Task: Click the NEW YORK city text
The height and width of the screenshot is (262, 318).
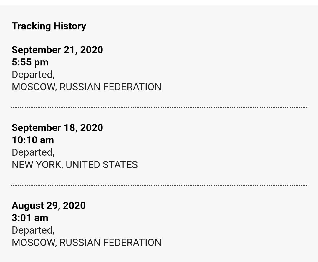Action: pos(37,165)
